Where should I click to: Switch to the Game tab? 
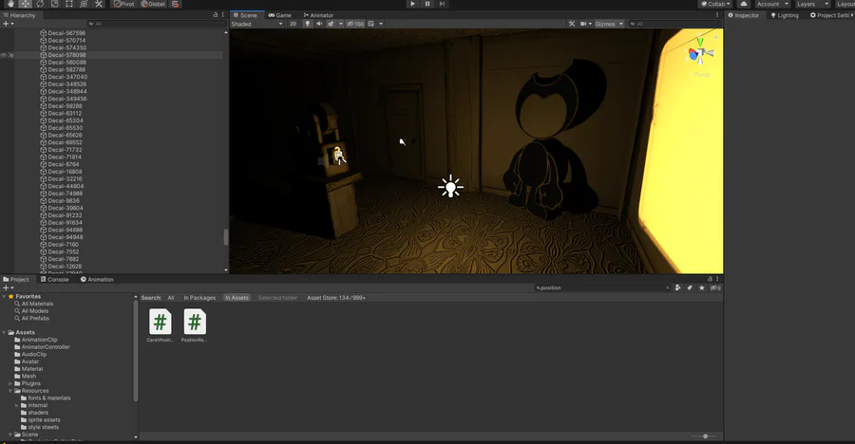[279, 15]
